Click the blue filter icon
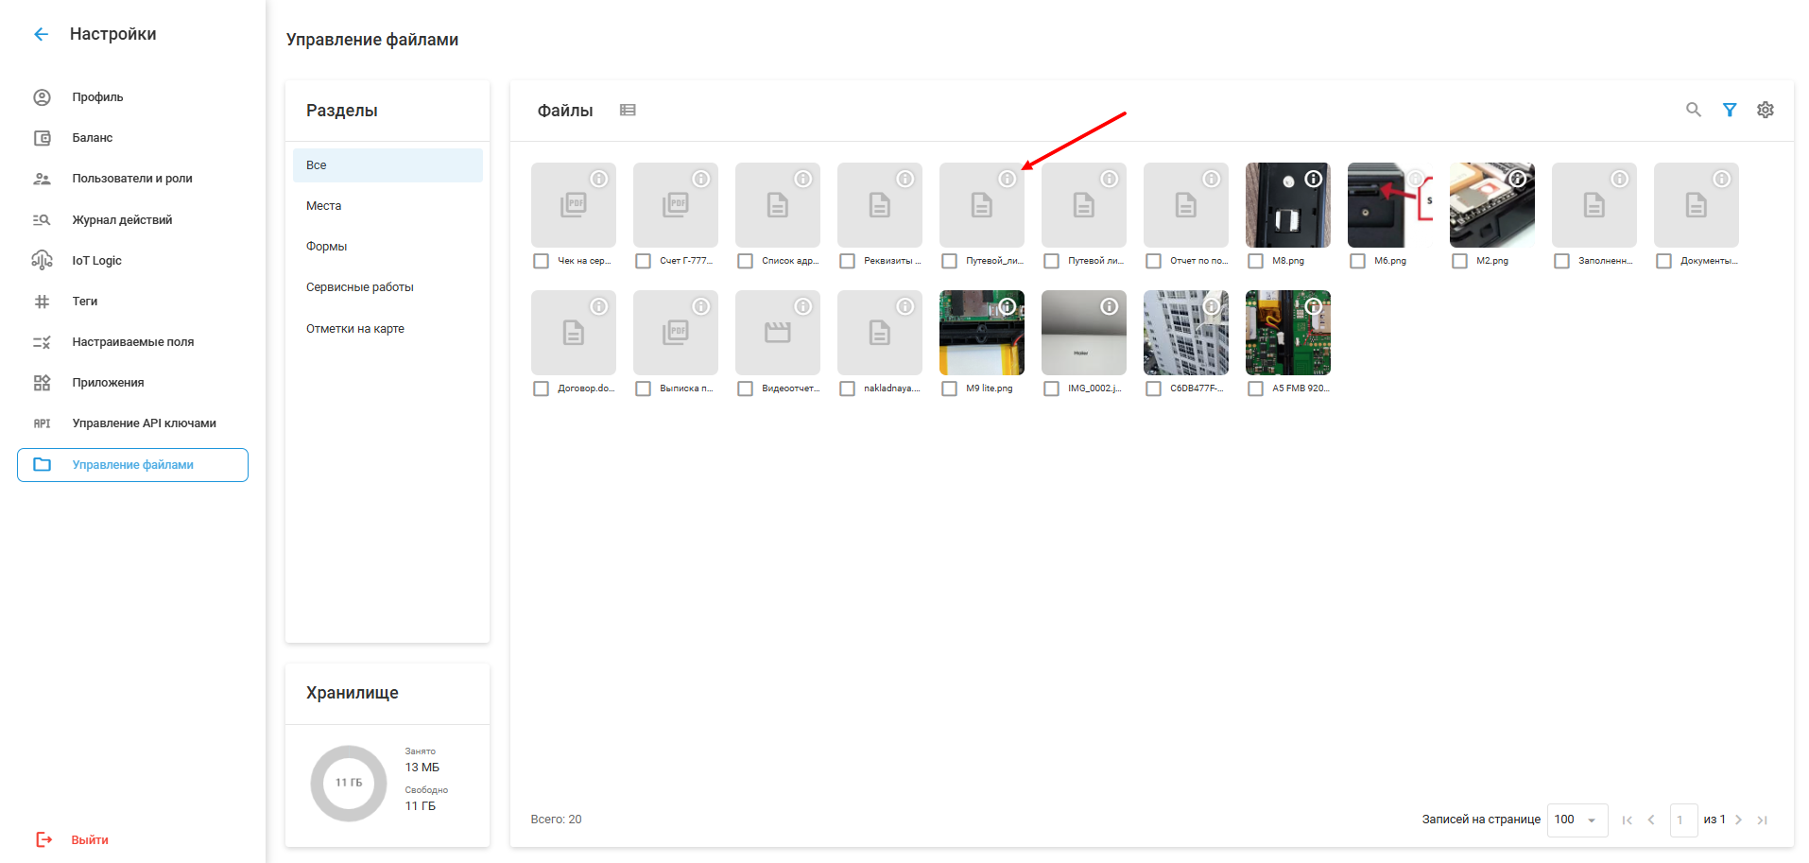The width and height of the screenshot is (1809, 863). pyautogui.click(x=1729, y=110)
